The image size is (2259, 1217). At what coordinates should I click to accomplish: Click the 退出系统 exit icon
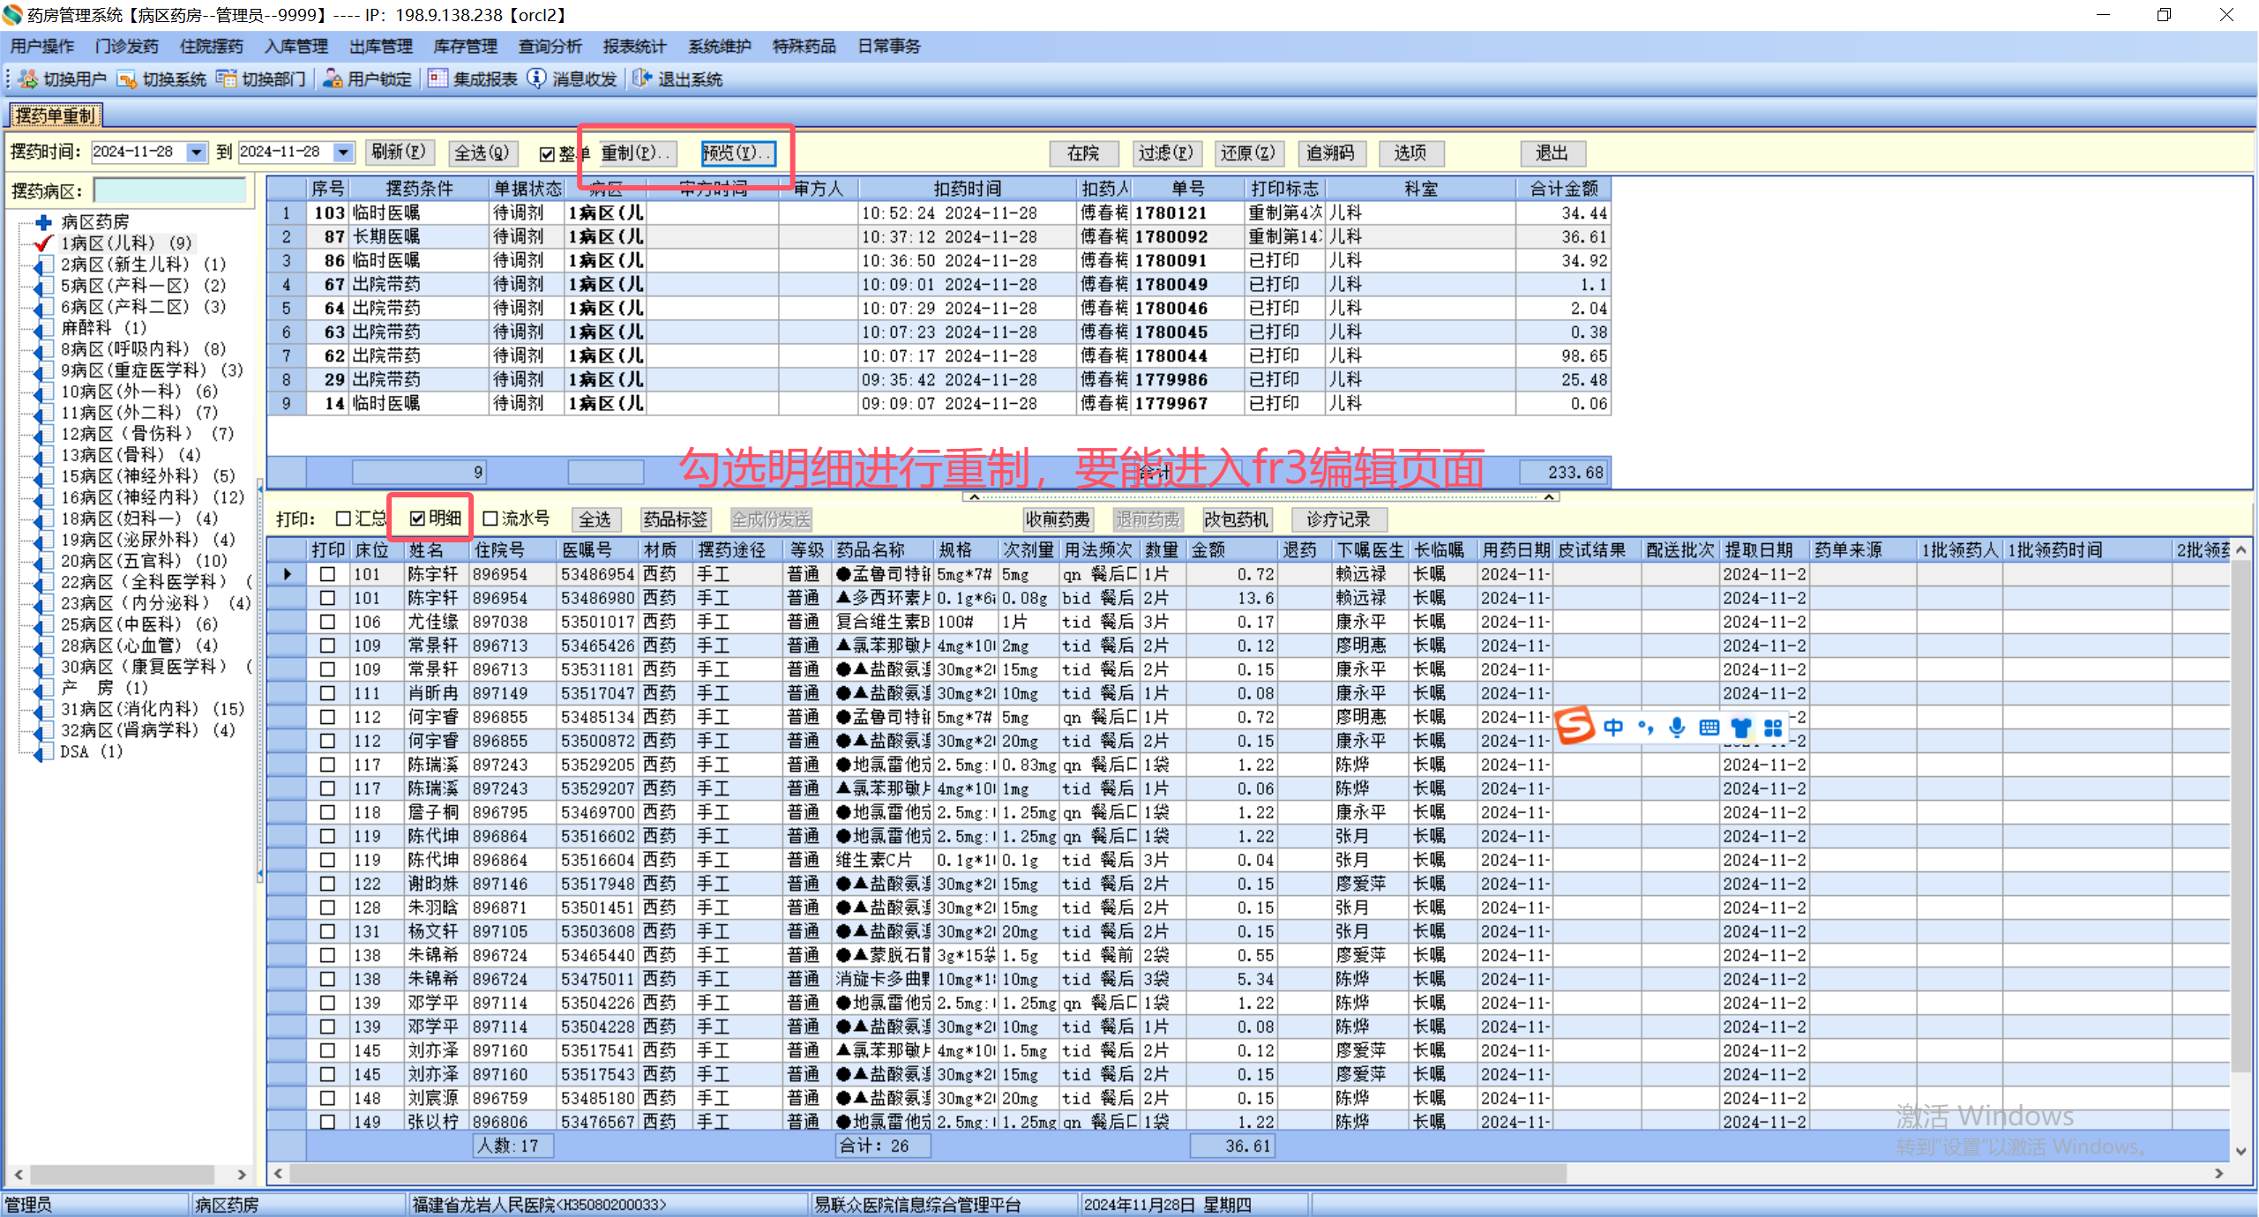pyautogui.click(x=642, y=79)
